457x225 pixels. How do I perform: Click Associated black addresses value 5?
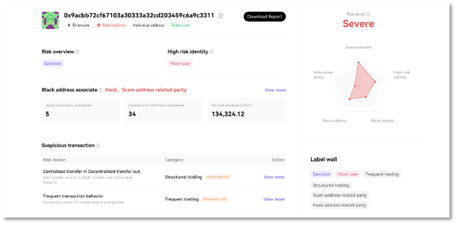47,114
